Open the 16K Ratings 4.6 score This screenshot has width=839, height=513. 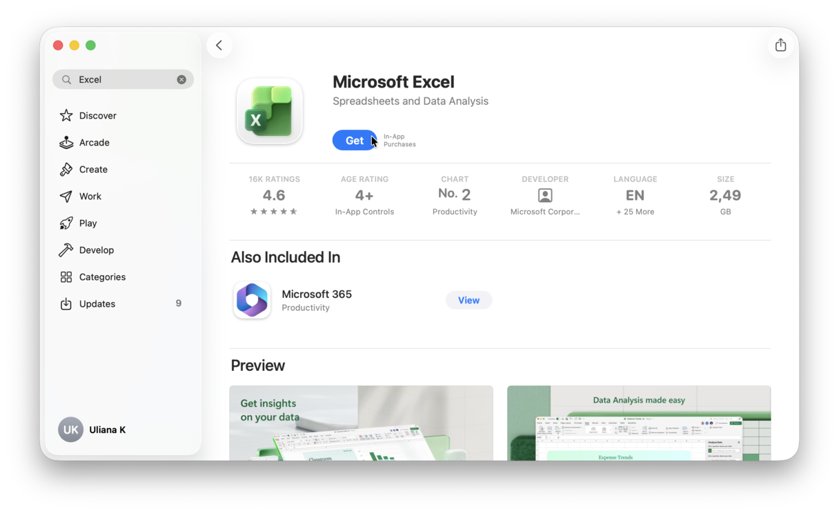point(274,195)
